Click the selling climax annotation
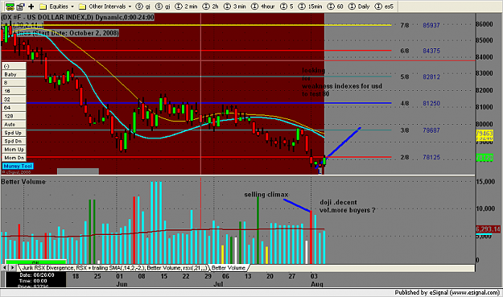Image resolution: width=503 pixels, height=297 pixels. 266,194
